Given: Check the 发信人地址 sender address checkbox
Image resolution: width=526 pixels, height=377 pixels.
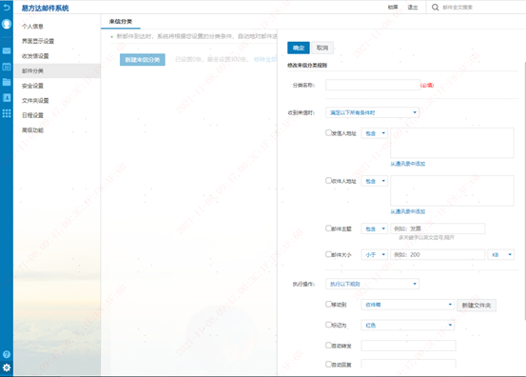Looking at the screenshot, I should tap(328, 132).
